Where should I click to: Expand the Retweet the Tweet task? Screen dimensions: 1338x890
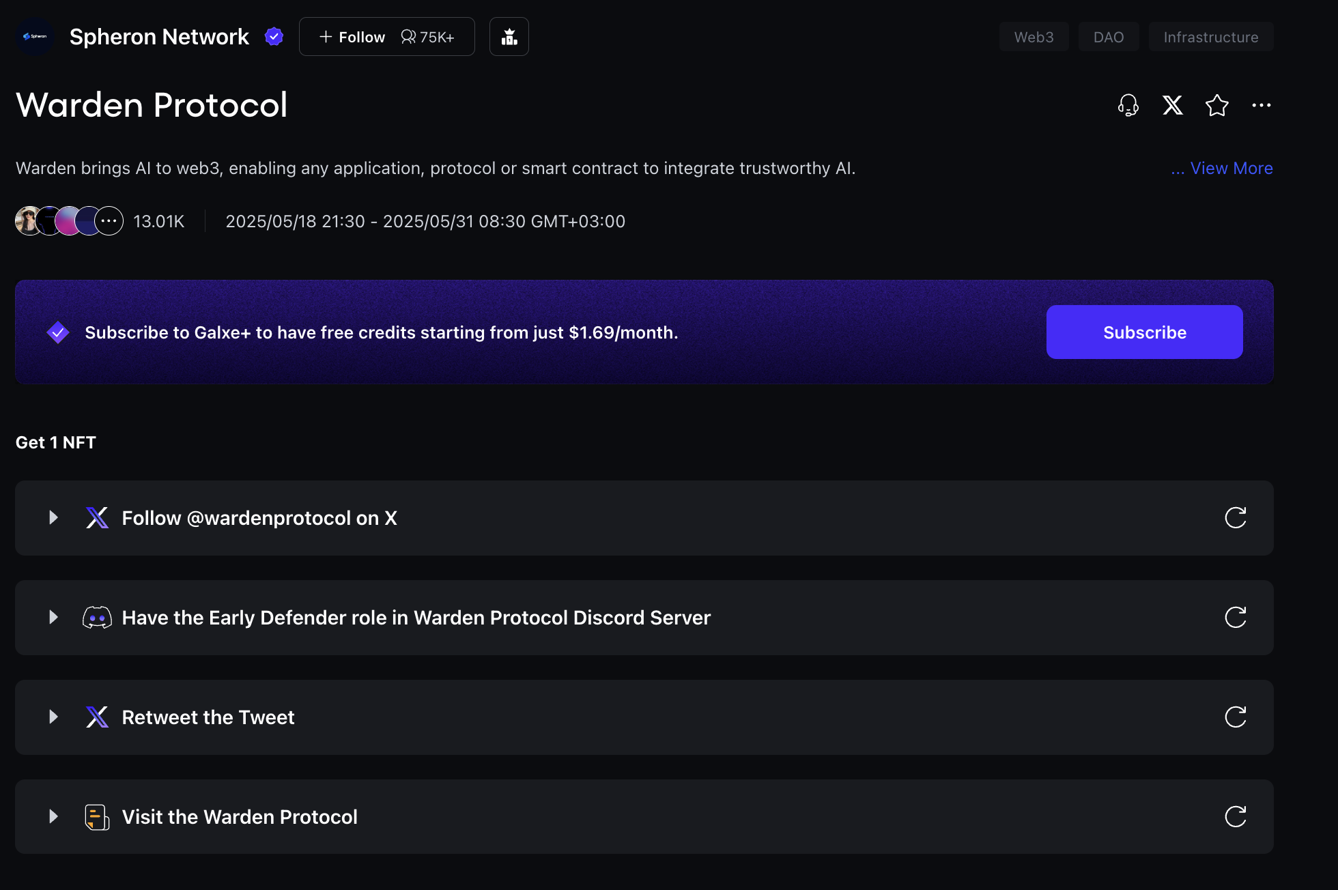(53, 717)
